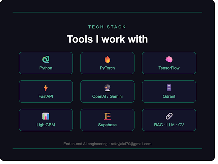Click the brain icon above TensorFlow
The image size is (218, 164).
point(169,60)
